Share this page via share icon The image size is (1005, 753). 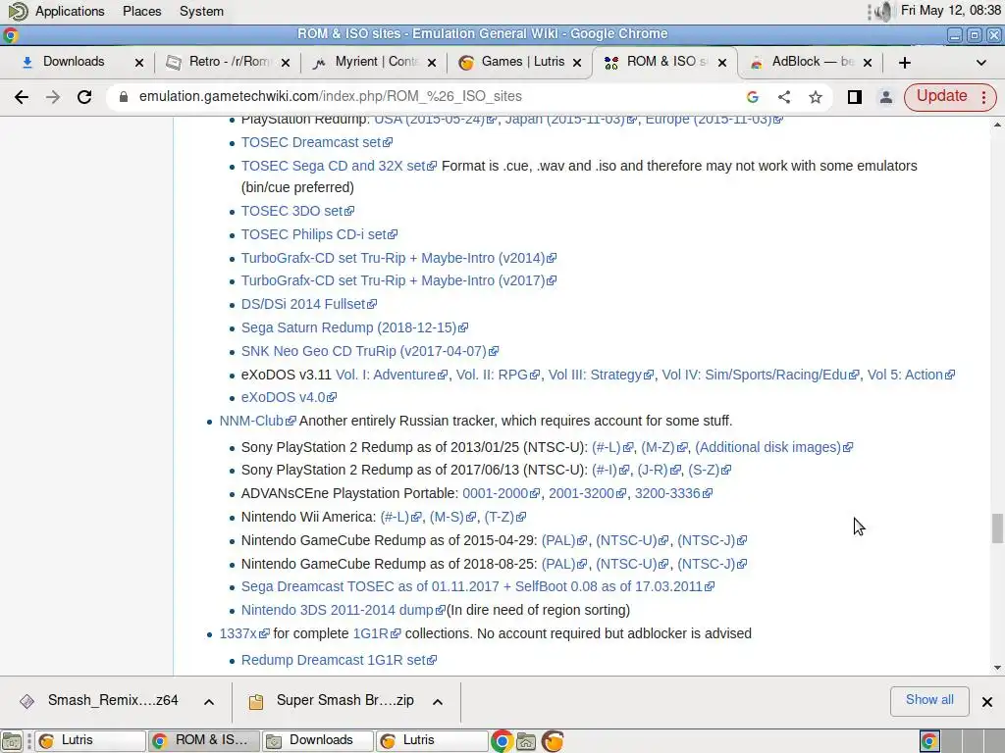click(x=784, y=97)
